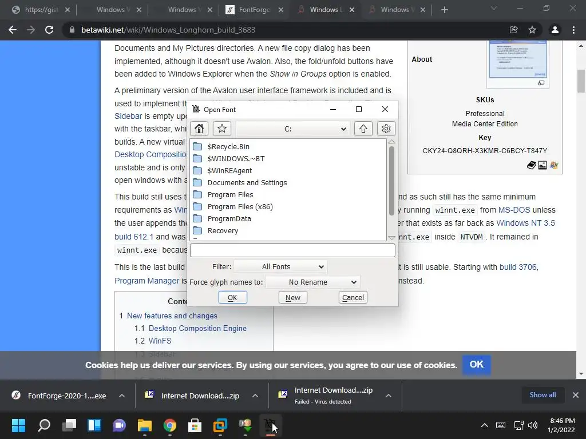Screen dimensions: 586x439
Task: Reload the betawiki page
Action: pyautogui.click(x=49, y=30)
